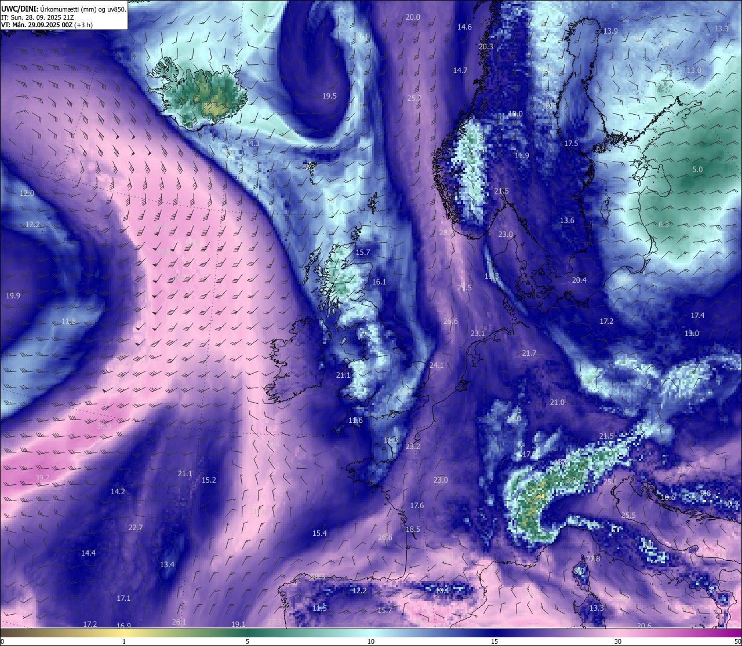Image resolution: width=742 pixels, height=646 pixels.
Task: Click the map value '21.7'
Action: (x=529, y=353)
